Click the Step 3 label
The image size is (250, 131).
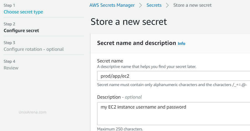point(9,43)
